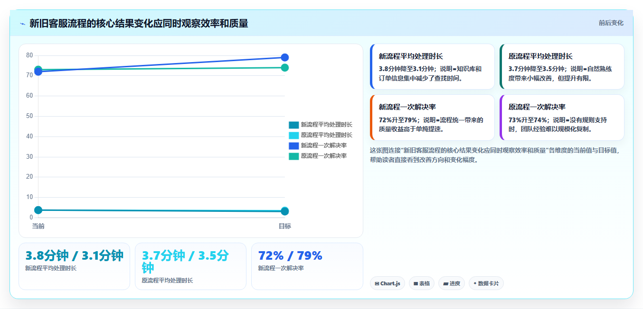Click the 当前 x-axis label
Screen dimensions: 643x309
click(x=38, y=226)
